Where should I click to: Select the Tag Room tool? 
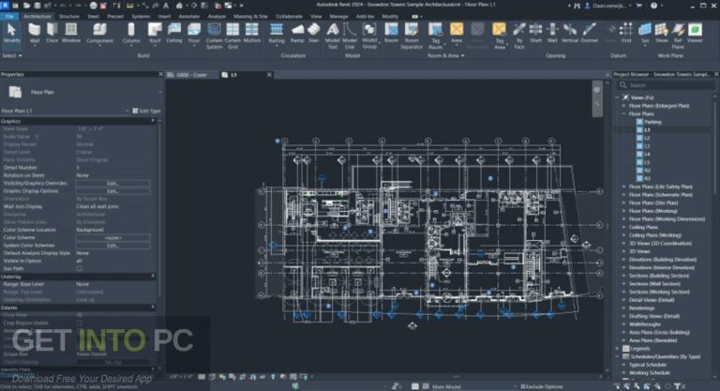(x=435, y=36)
